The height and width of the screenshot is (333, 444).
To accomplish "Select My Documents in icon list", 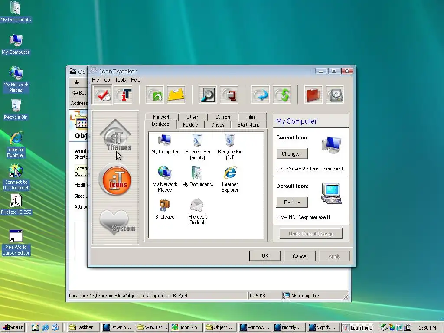I will click(197, 176).
